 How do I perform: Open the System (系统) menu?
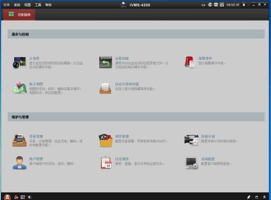coord(17,5)
